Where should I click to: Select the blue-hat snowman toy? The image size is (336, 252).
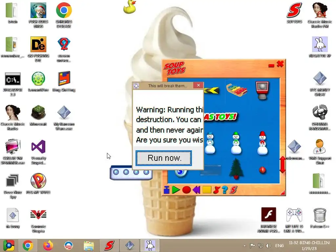pos(210,143)
